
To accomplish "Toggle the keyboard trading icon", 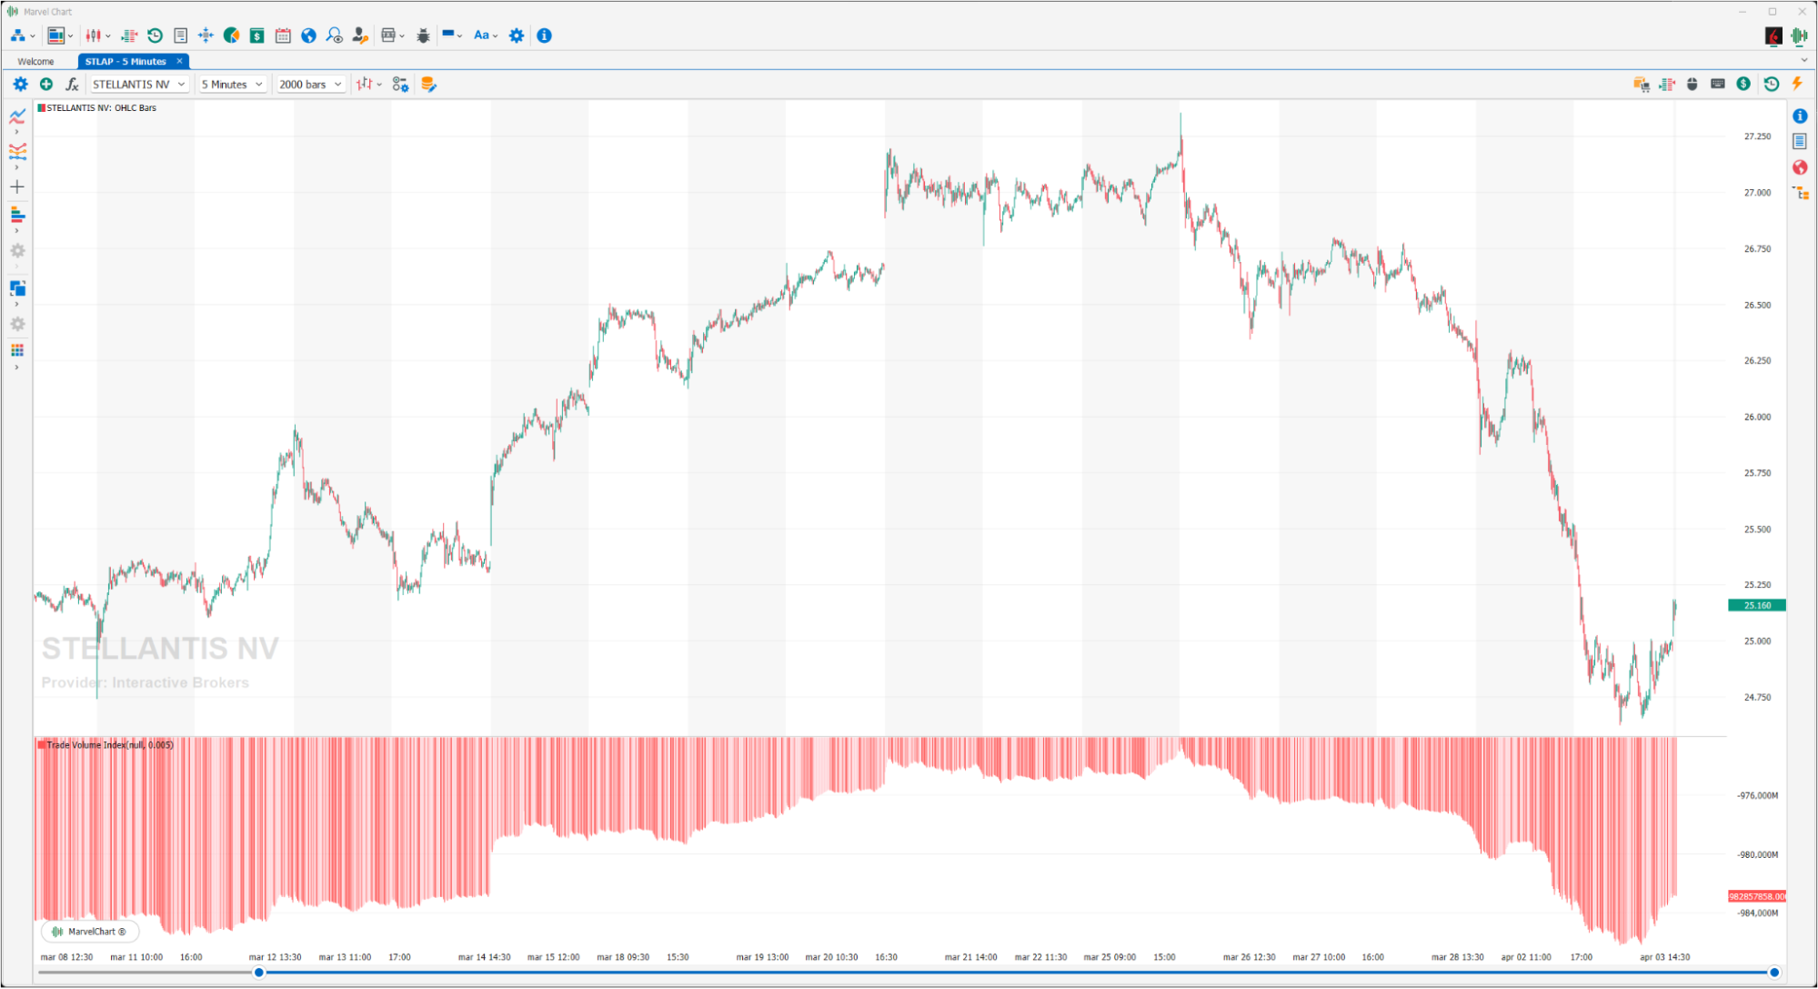I will point(1717,84).
